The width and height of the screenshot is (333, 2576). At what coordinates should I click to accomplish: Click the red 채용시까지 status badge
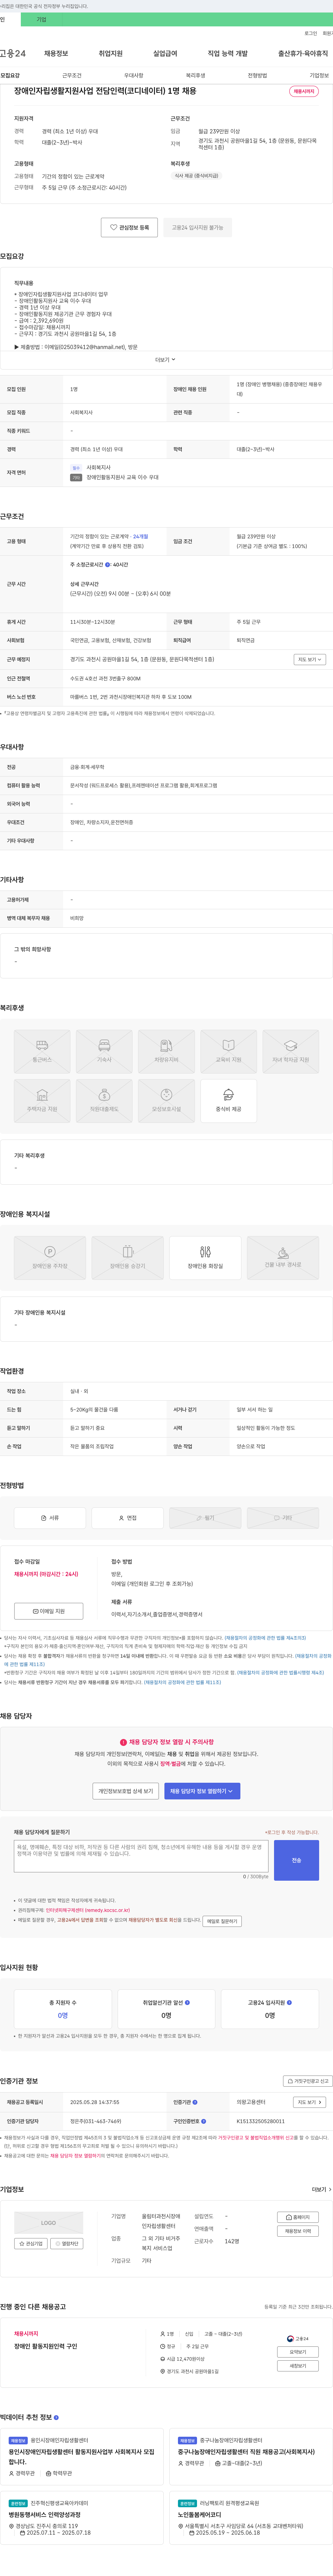(x=303, y=91)
